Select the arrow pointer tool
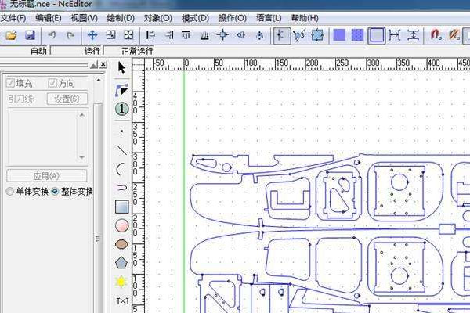Screen dimensions: 470x313 point(121,69)
